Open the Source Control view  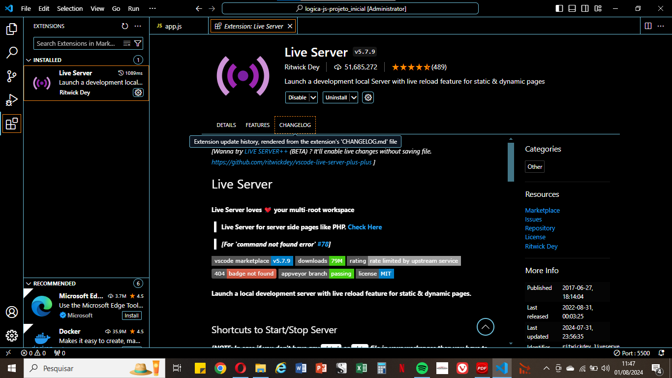click(12, 76)
